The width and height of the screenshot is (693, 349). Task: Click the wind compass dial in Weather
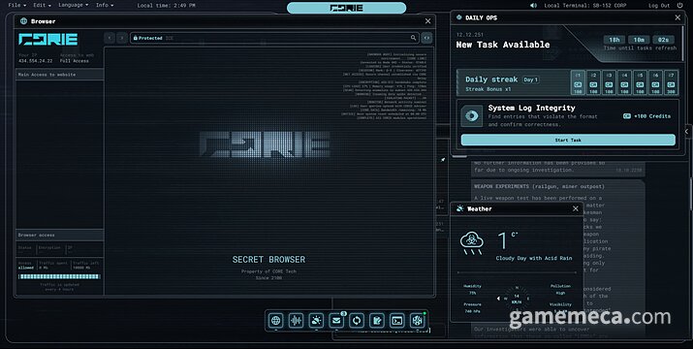point(517,299)
